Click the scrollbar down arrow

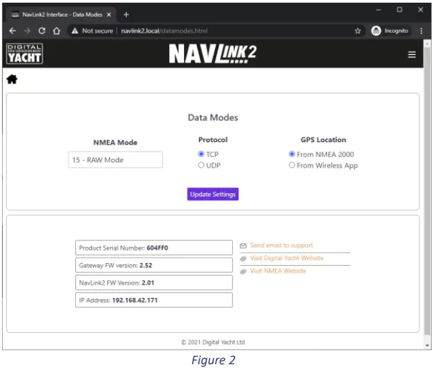click(427, 345)
